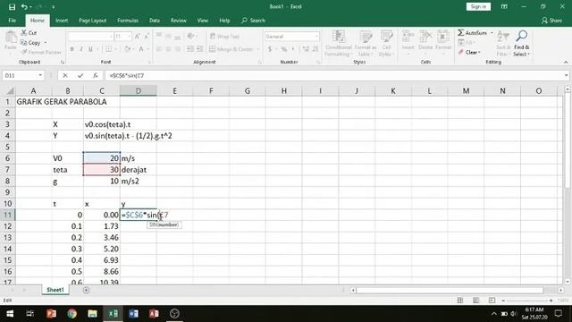Open Ribbon Display Options icon

(x=504, y=6)
